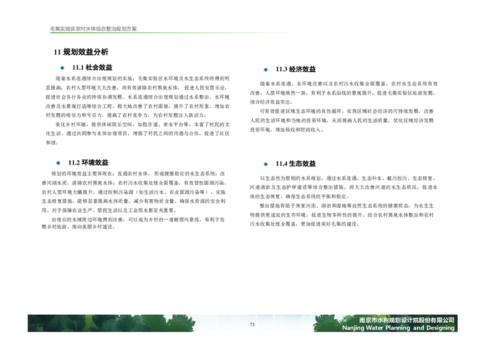The height and width of the screenshot is (342, 485).
Task: Click page number 73 in the footer
Action: 252,325
